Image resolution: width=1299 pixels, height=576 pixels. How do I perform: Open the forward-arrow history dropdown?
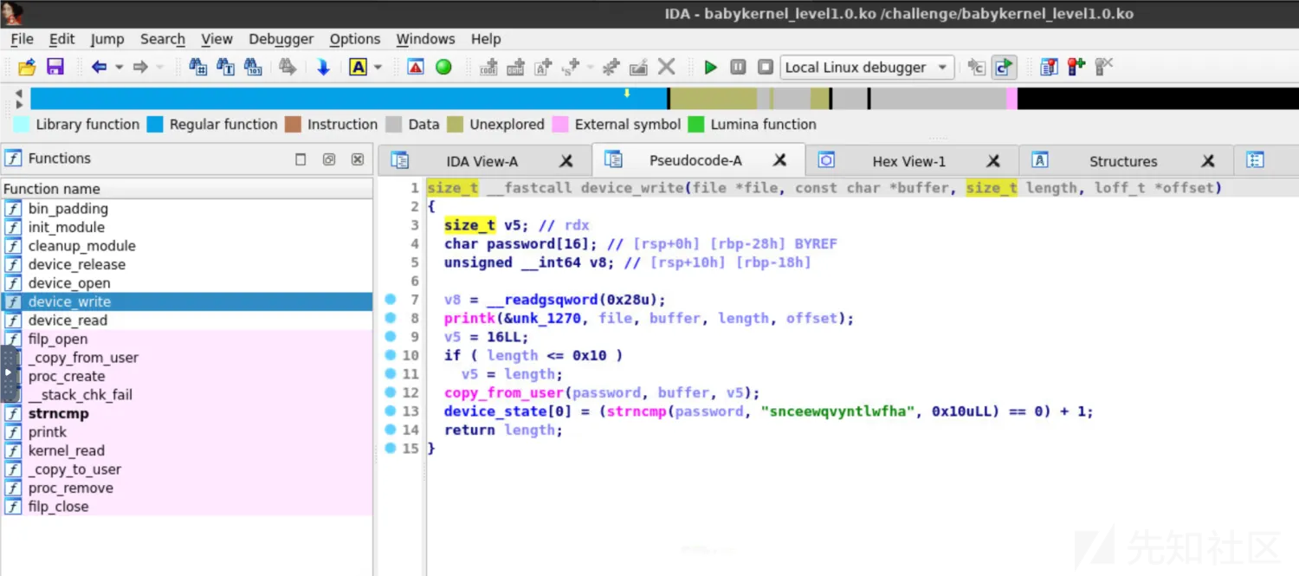click(160, 67)
